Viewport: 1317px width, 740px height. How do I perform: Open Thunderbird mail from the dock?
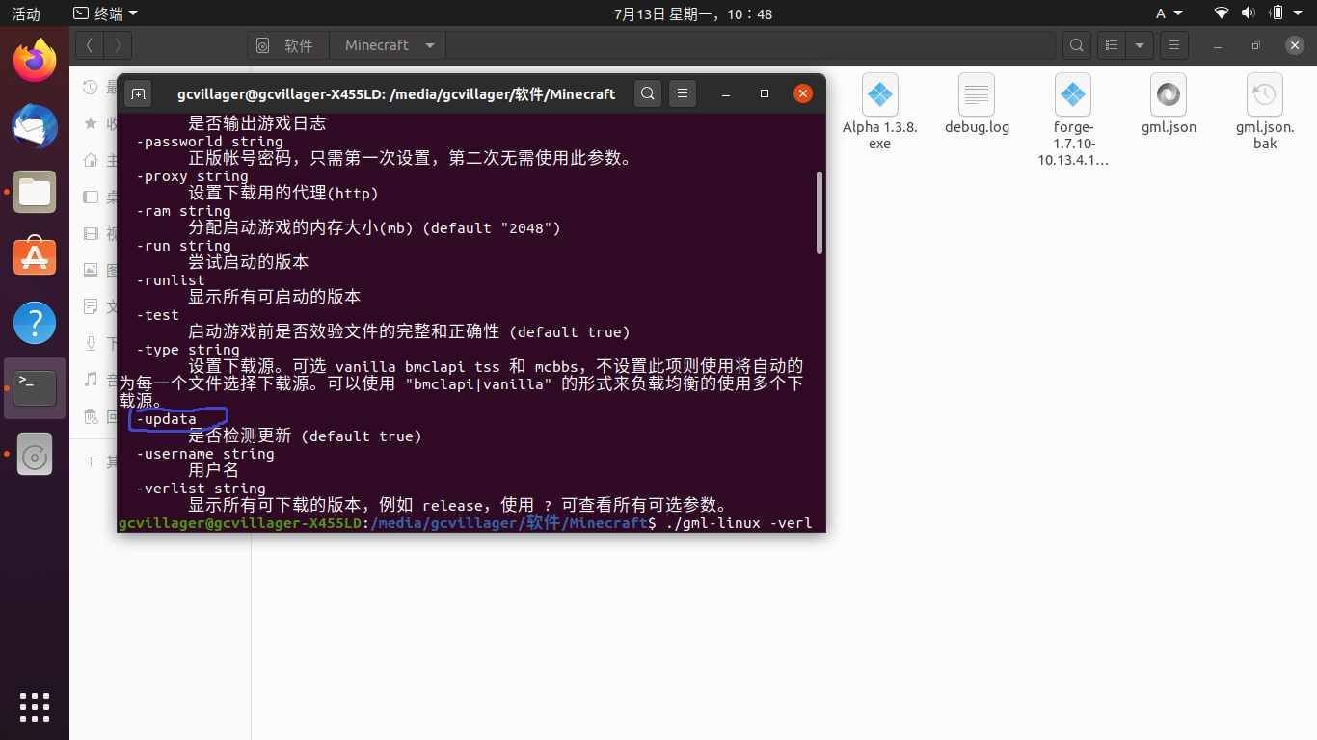35,127
